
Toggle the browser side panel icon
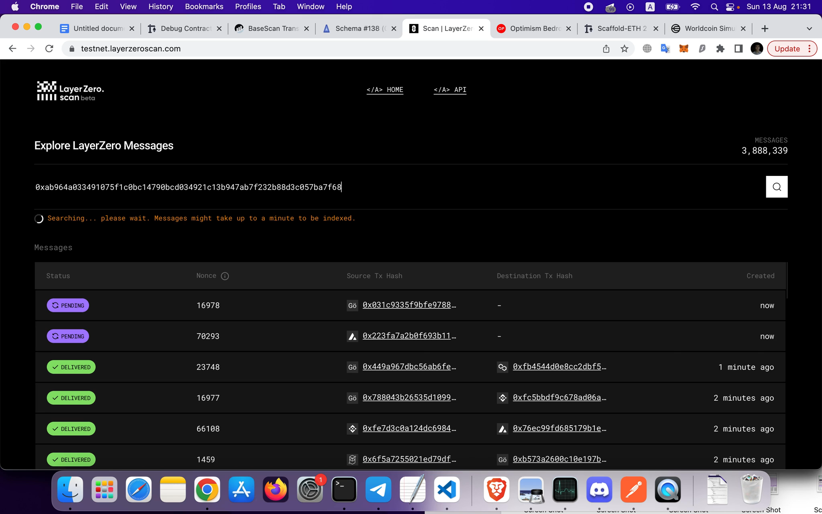click(738, 49)
